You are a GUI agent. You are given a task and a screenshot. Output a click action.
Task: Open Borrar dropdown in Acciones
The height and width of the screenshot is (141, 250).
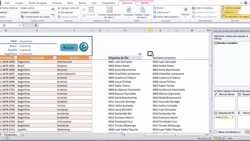(159, 8)
